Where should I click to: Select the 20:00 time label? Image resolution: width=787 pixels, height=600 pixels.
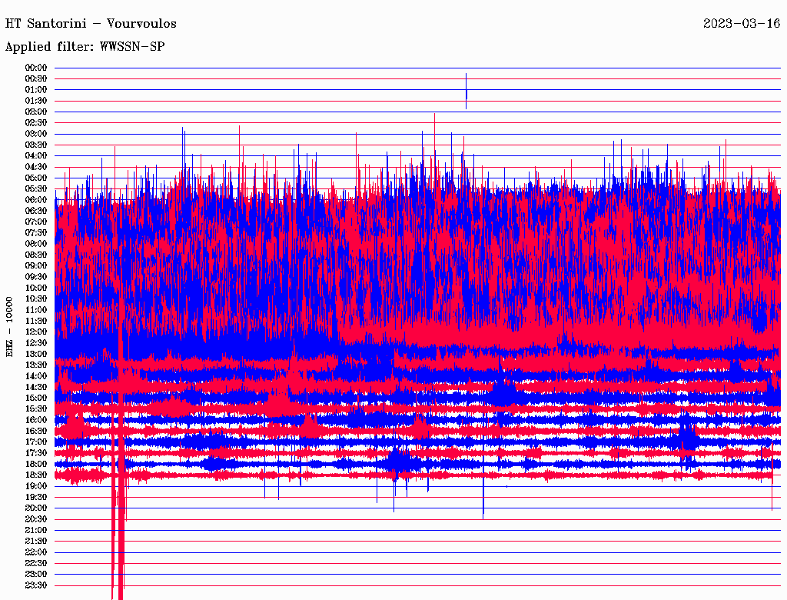36,508
